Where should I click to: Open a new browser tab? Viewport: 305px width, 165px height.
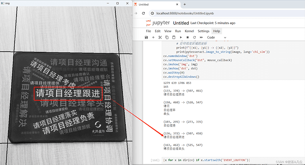pyautogui.click(x=185, y=4)
